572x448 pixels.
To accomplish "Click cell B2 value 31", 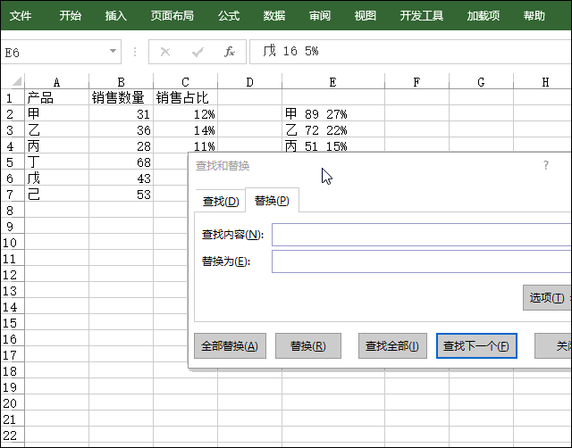I will [122, 114].
